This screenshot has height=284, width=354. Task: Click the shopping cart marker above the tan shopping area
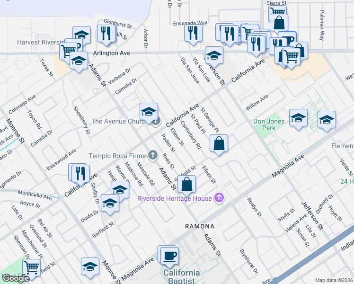click(x=291, y=56)
